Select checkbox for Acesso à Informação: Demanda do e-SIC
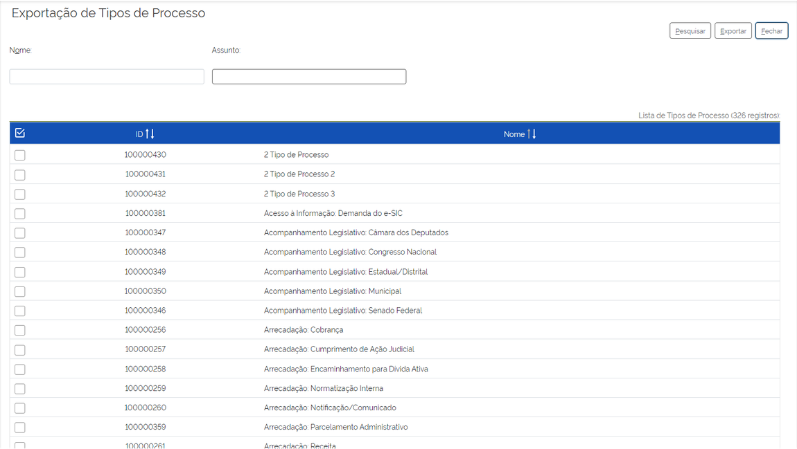 pyautogui.click(x=20, y=214)
